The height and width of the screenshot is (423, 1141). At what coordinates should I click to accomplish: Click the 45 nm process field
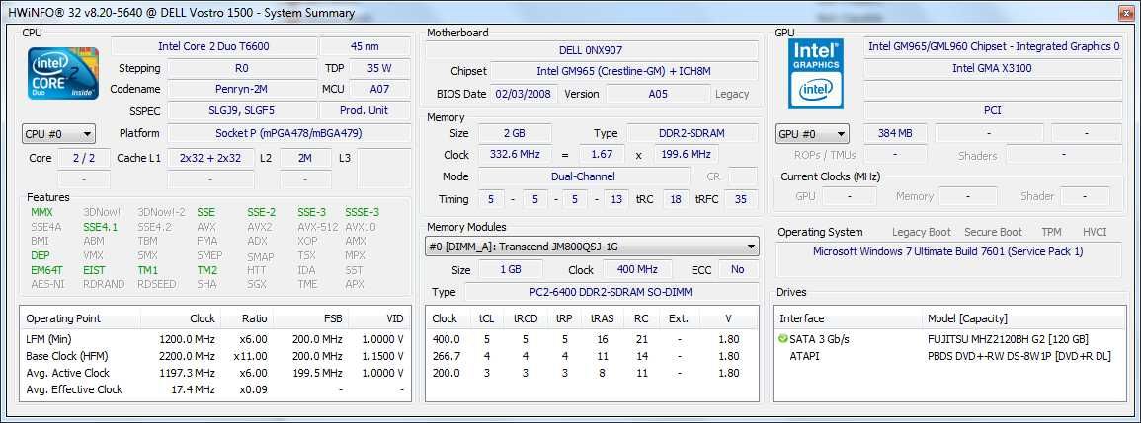point(365,46)
